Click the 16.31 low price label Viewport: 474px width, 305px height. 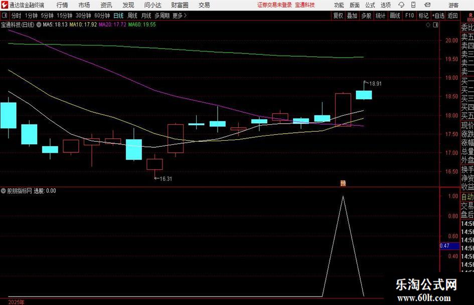click(166, 179)
